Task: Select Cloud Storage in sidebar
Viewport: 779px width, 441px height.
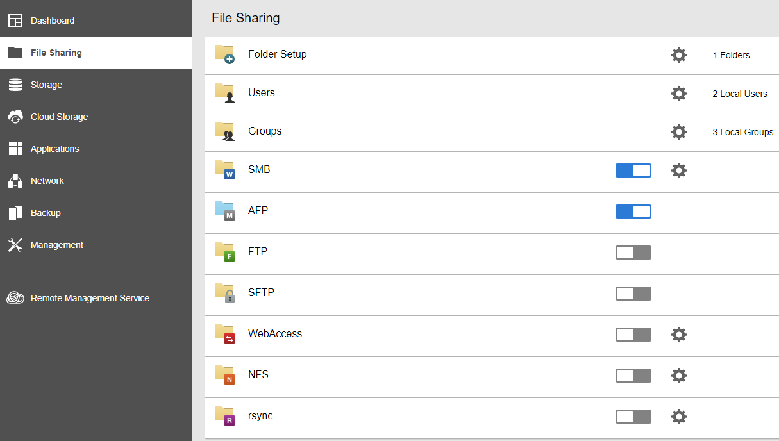Action: click(x=59, y=117)
